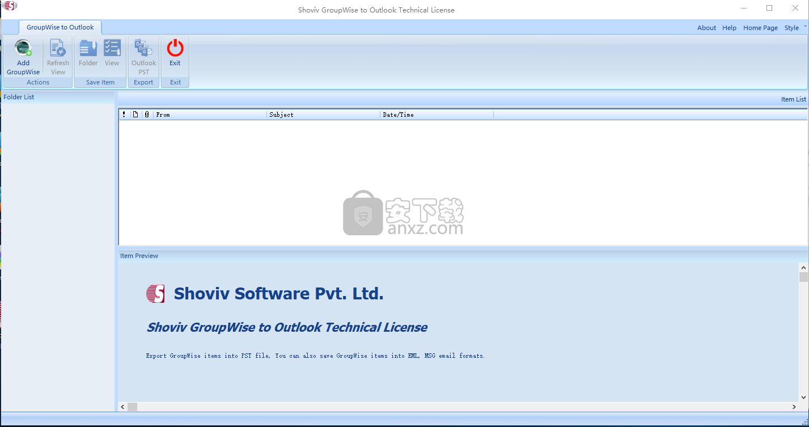Sort items by Subject column header

(x=324, y=115)
